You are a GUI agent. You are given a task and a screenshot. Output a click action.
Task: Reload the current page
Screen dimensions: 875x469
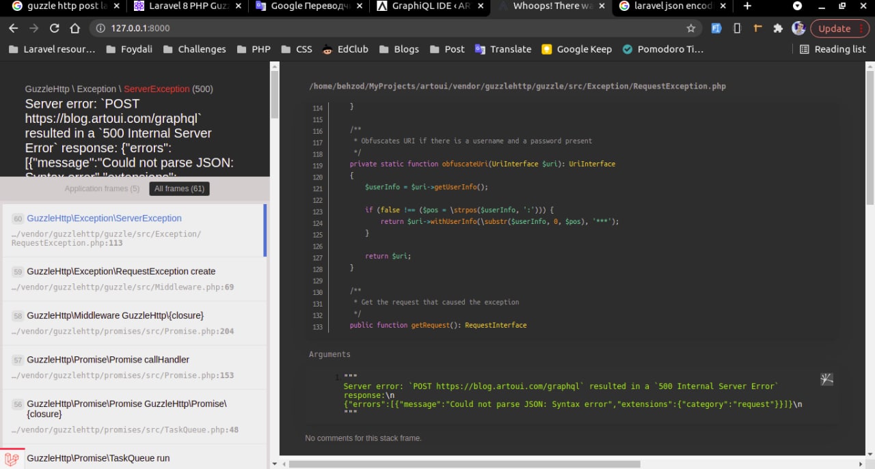[55, 29]
